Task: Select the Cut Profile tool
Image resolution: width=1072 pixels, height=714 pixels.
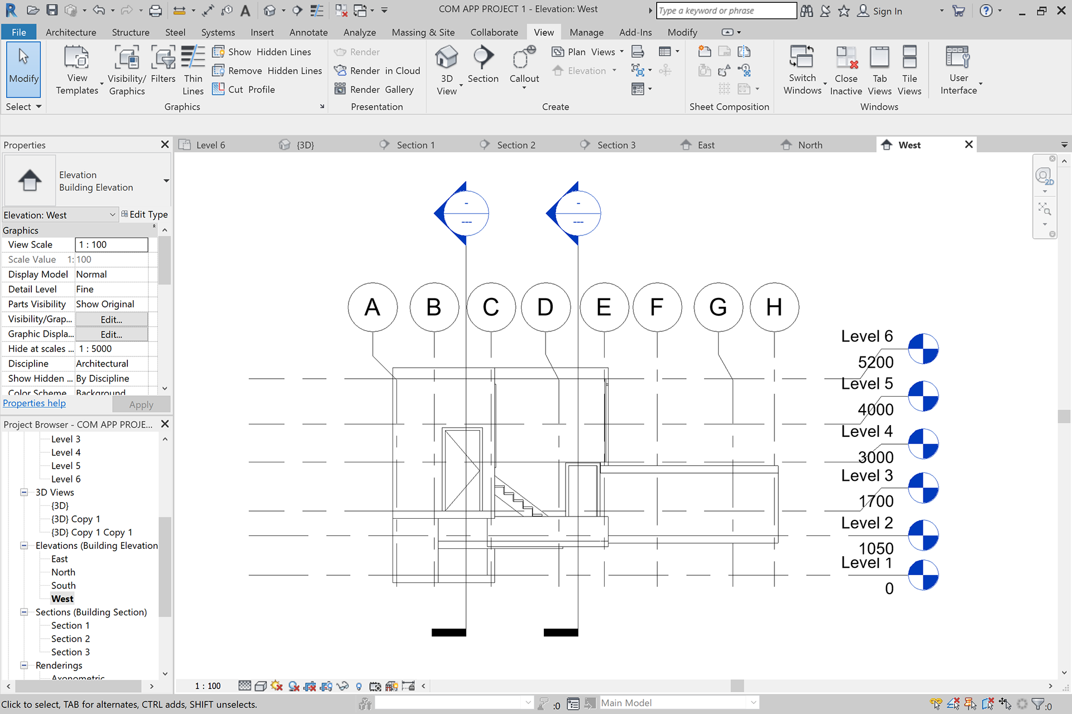Action: click(243, 89)
